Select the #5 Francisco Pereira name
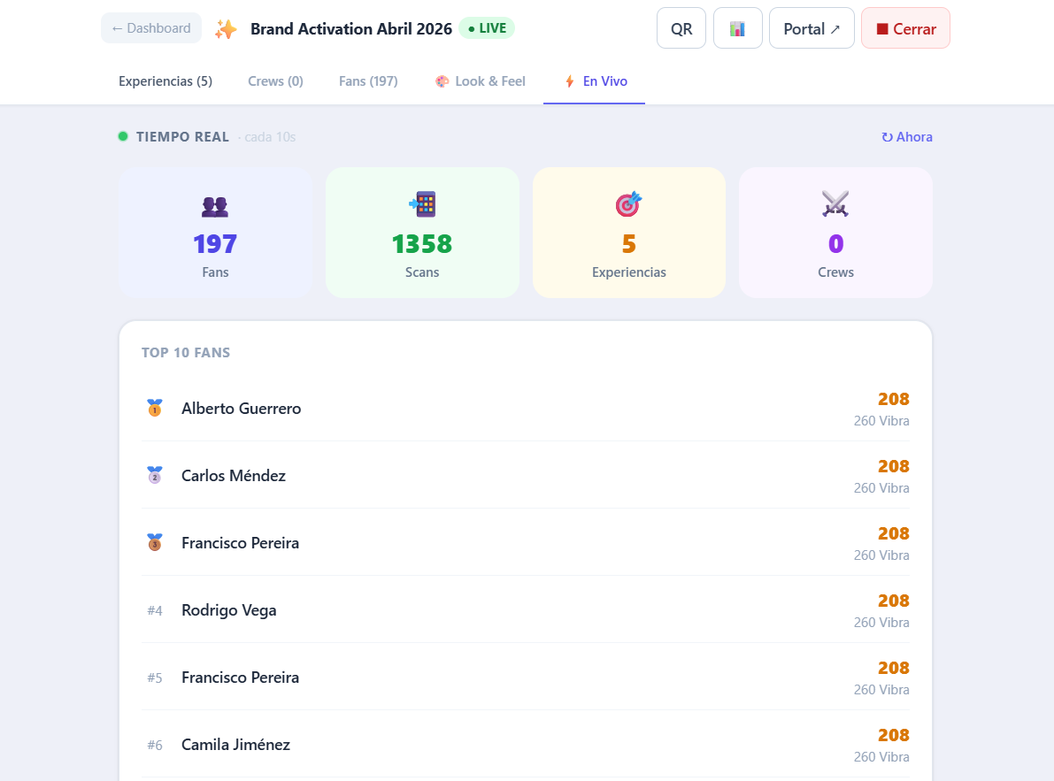Screen dimensions: 1054x781 pyautogui.click(x=240, y=677)
